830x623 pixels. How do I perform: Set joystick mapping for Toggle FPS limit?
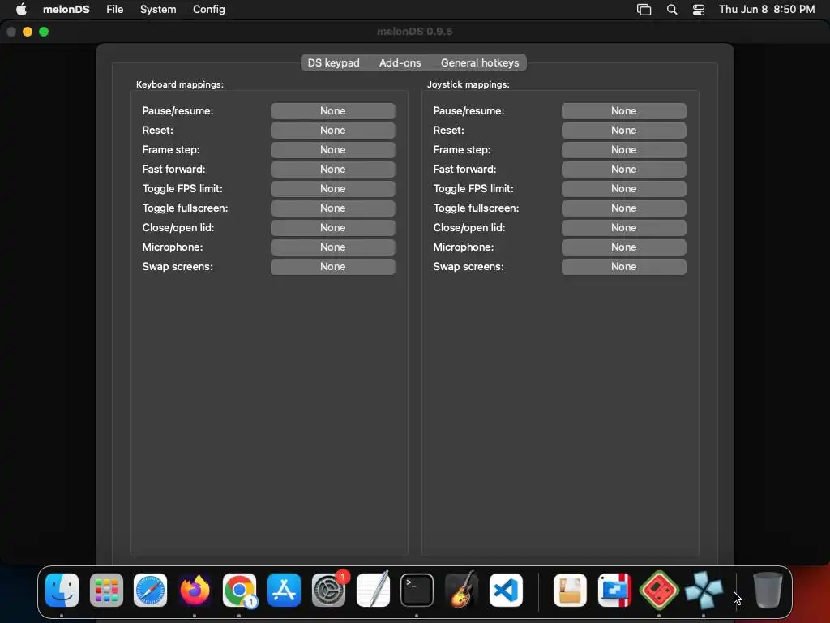pyautogui.click(x=624, y=188)
